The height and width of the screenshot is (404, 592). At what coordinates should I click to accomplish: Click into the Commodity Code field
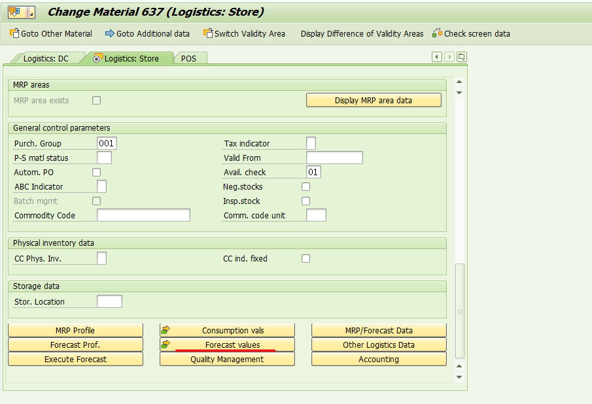143,216
